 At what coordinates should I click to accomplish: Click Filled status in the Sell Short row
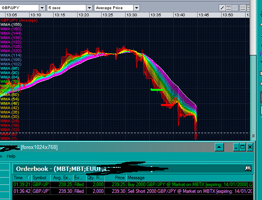click(79, 191)
